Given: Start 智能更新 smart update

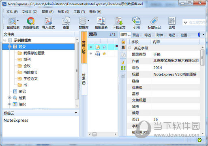Looking at the screenshot, I should click(x=101, y=23).
